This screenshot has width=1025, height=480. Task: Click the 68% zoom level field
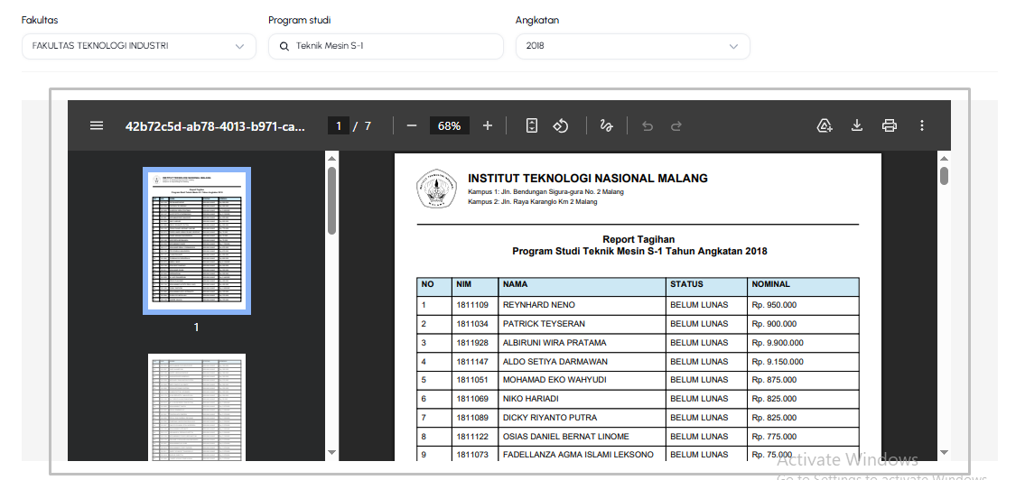[449, 125]
